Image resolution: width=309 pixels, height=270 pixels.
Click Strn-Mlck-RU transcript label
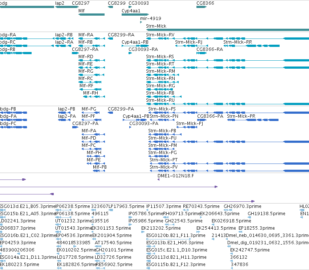[x=160, y=100]
